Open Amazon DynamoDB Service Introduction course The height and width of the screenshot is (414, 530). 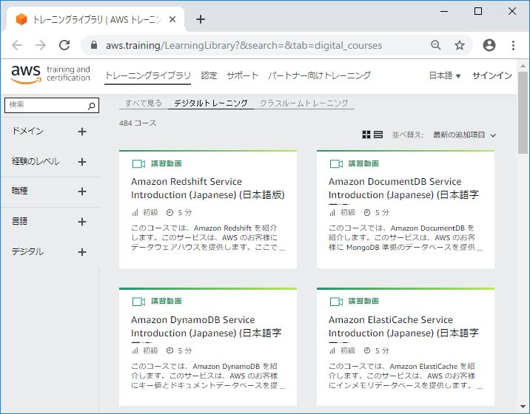pos(207,326)
